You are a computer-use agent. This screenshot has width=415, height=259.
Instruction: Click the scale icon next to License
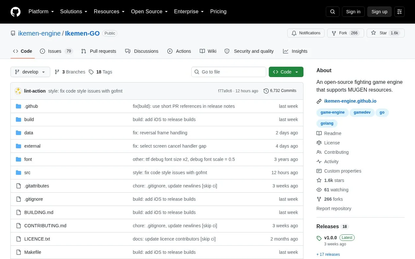coord(319,143)
